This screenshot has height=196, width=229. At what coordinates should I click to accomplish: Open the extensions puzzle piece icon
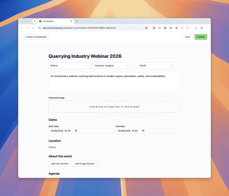click(x=188, y=28)
